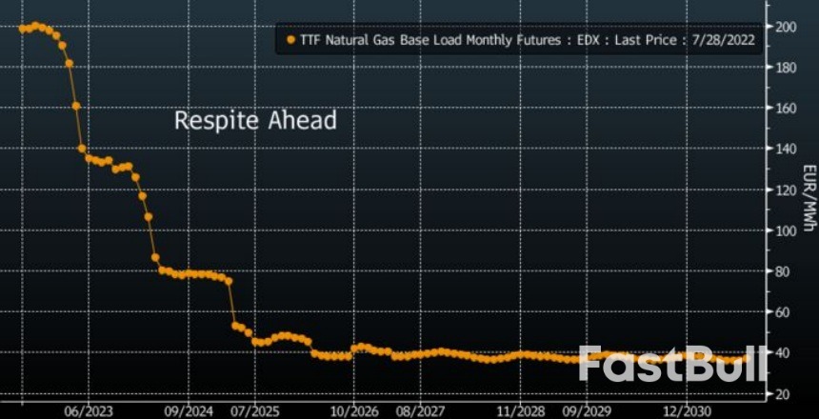Click the 80 y-axis tick label
Screen dimensions: 819x419
pyautogui.click(x=782, y=271)
